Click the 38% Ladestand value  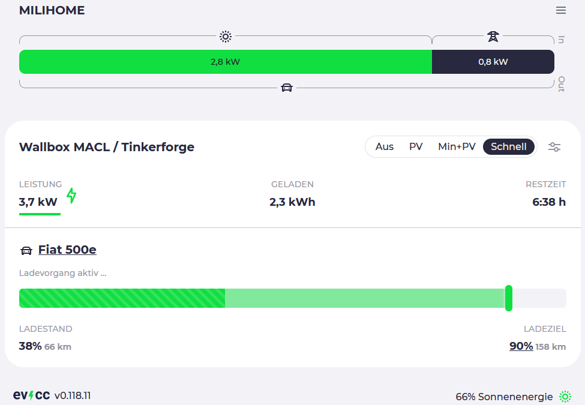pyautogui.click(x=30, y=346)
